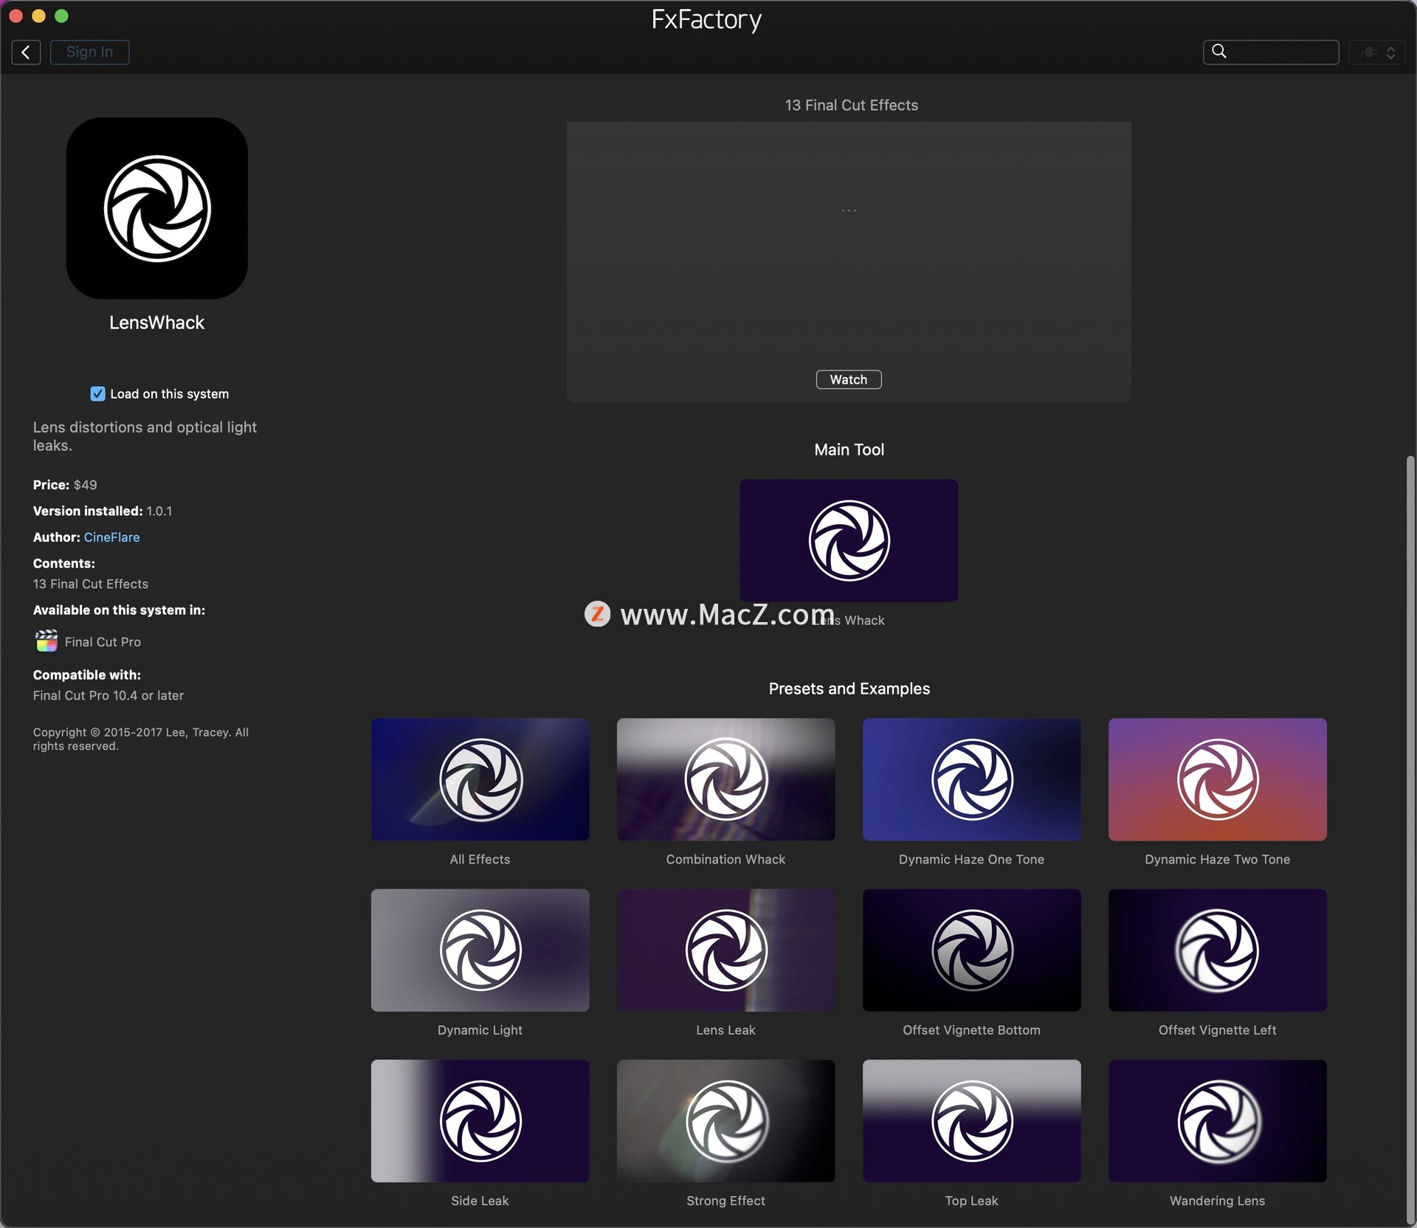This screenshot has height=1228, width=1417.
Task: Open the toolbar popup selector at top right
Action: pyautogui.click(x=1376, y=52)
